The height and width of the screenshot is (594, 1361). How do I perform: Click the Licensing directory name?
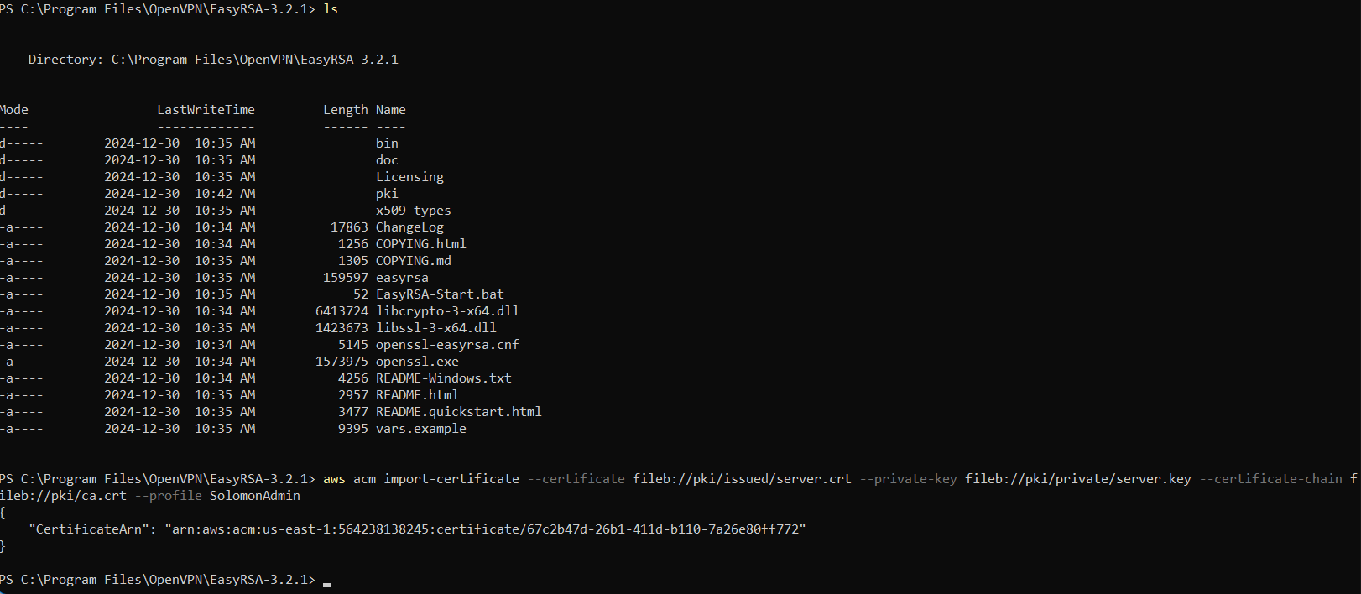(x=409, y=177)
